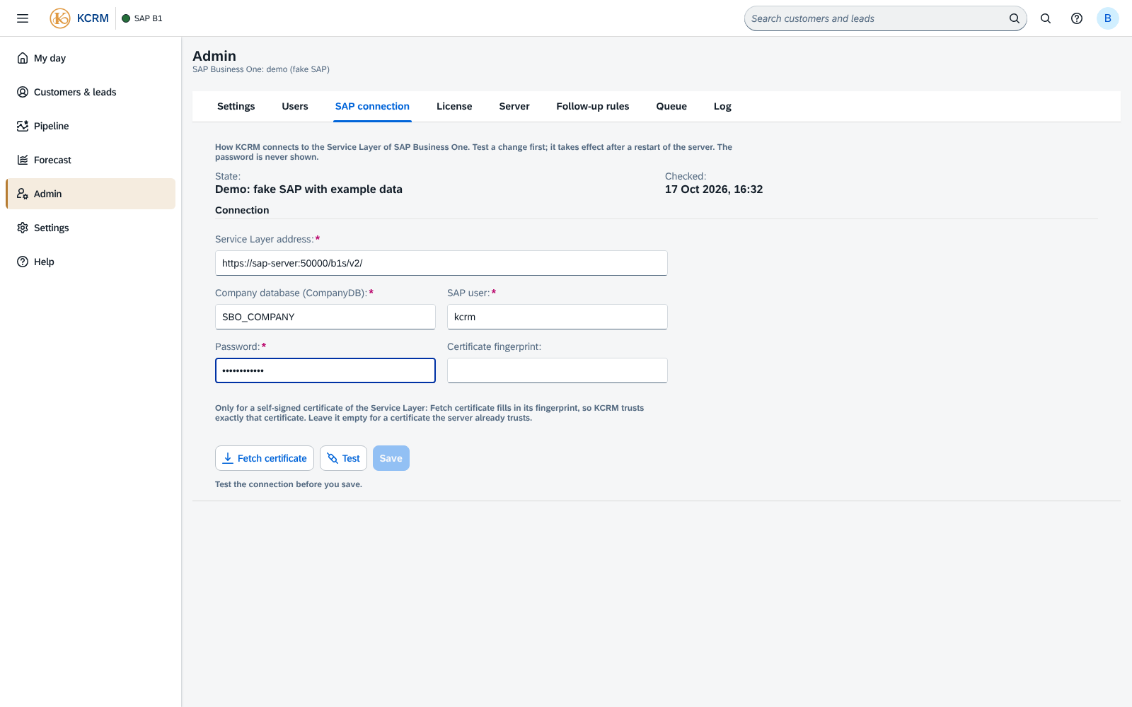Test the SAP connection

[343, 458]
